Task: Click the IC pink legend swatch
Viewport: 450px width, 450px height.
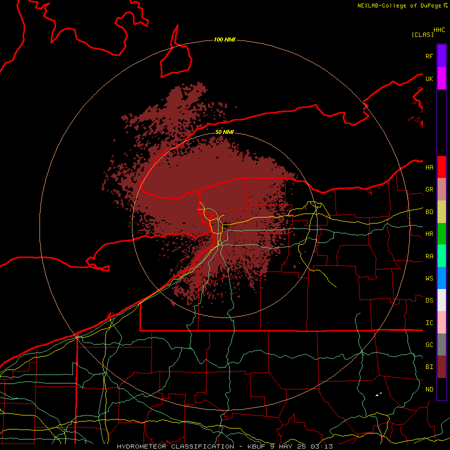Action: pos(441,322)
